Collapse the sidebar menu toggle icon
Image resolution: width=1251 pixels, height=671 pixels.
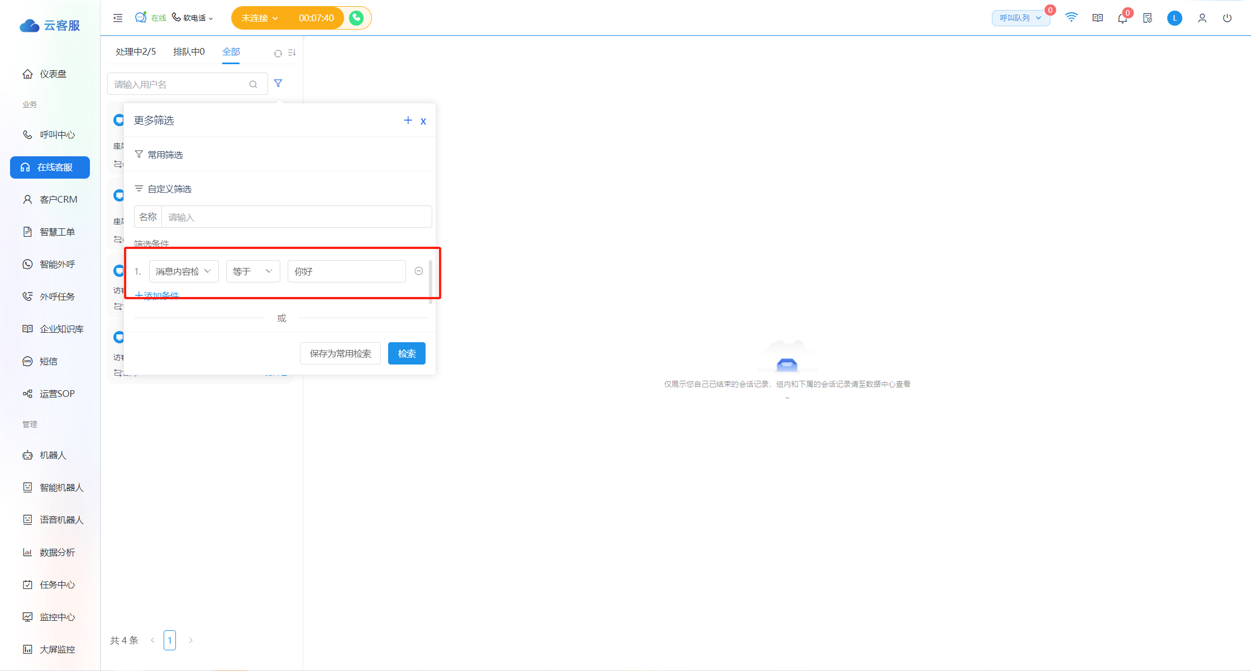(118, 18)
